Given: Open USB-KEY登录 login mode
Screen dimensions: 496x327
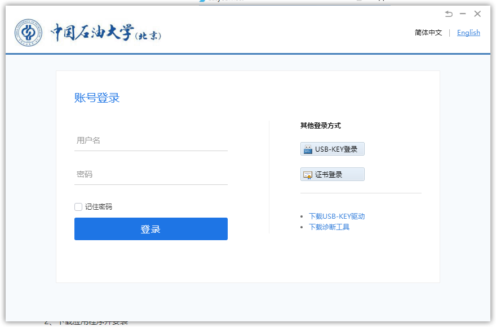Looking at the screenshot, I should pyautogui.click(x=332, y=148).
